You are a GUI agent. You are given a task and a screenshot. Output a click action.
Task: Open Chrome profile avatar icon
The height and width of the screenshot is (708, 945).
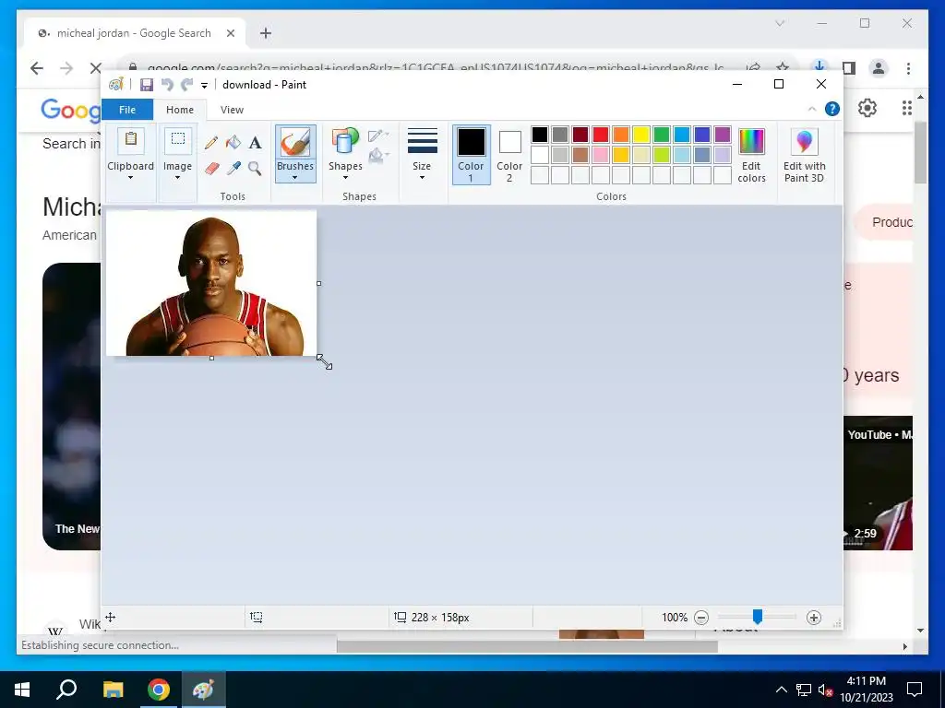(x=879, y=68)
